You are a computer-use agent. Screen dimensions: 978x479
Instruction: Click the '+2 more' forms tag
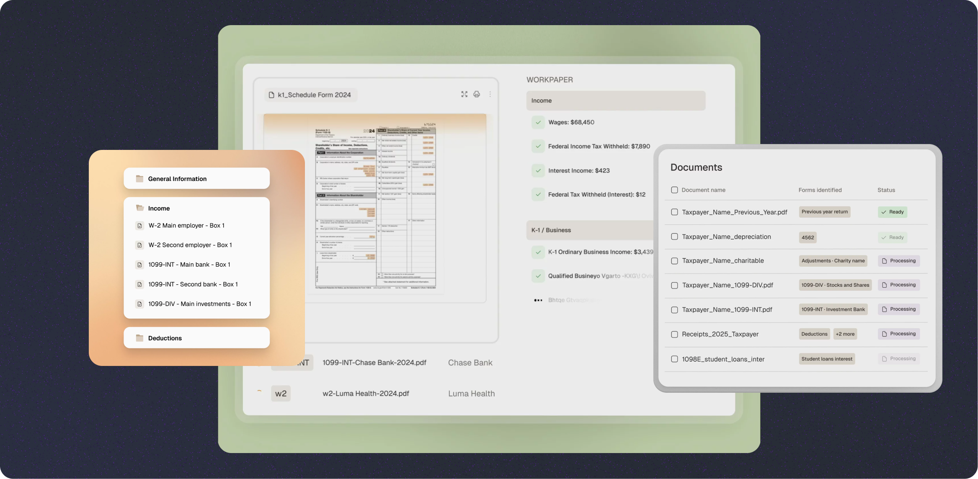click(x=845, y=334)
